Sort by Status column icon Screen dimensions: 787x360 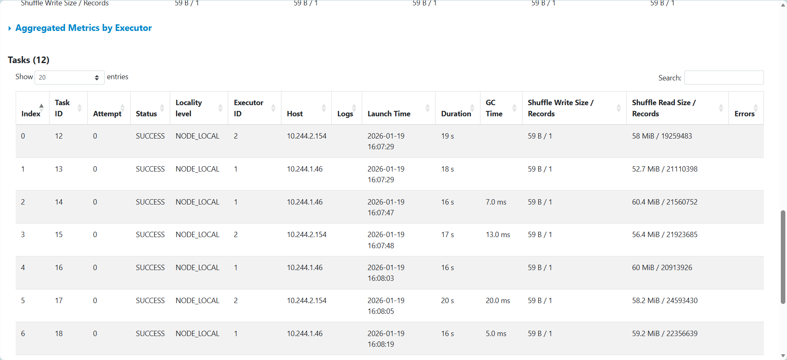(x=162, y=108)
